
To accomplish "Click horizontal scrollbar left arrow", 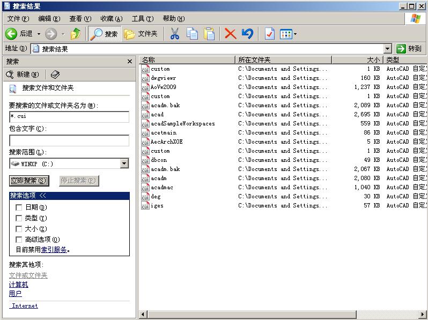I will tap(143, 314).
